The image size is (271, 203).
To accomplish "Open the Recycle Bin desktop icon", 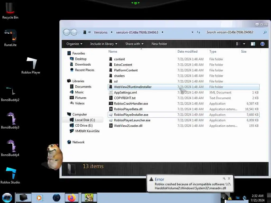I will coord(10,10).
